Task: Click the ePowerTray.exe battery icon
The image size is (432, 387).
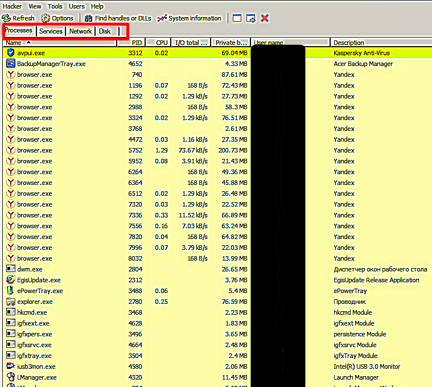Action: click(x=10, y=291)
